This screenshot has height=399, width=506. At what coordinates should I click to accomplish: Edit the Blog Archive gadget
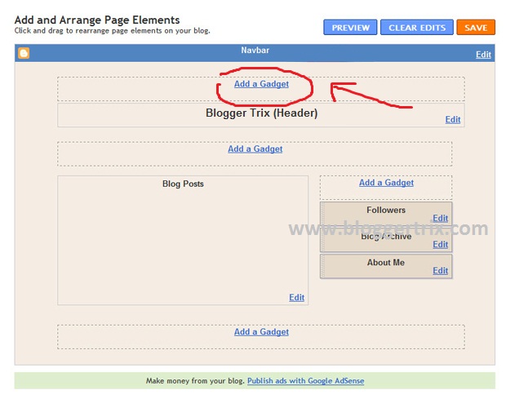(x=440, y=245)
